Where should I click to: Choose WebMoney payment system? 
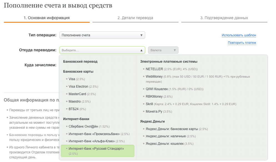coord(154,76)
